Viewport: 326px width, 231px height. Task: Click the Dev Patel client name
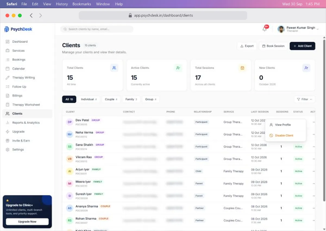pos(82,120)
